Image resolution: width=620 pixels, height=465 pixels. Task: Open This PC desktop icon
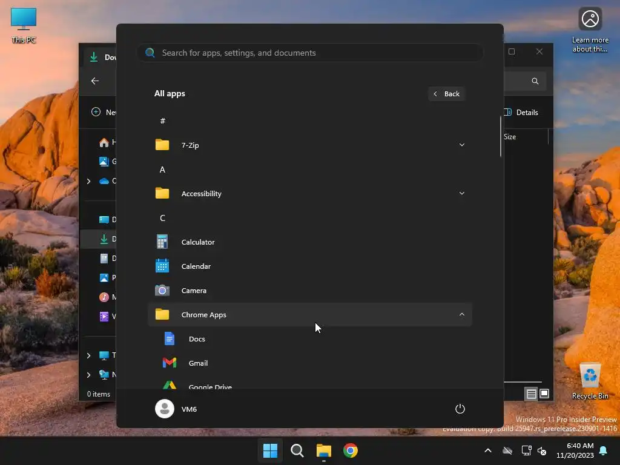24,25
